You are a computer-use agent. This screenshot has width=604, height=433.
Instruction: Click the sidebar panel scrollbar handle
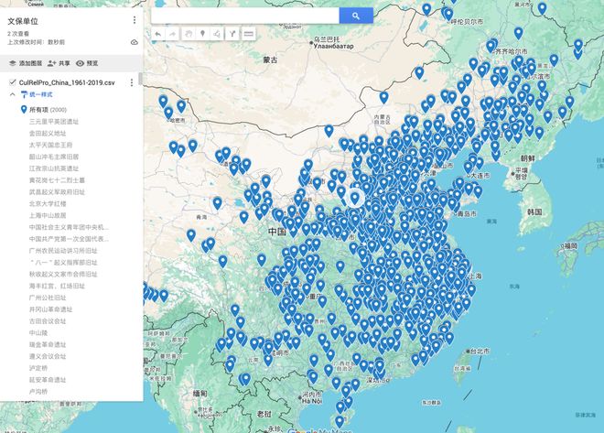(x=141, y=79)
